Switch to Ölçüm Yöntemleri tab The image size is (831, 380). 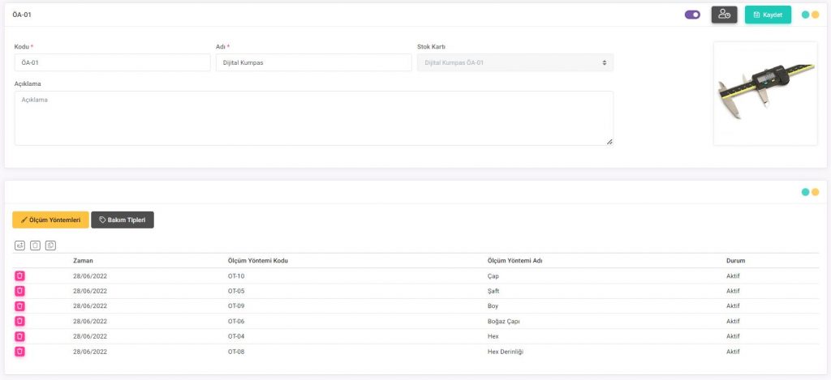[x=50, y=220]
